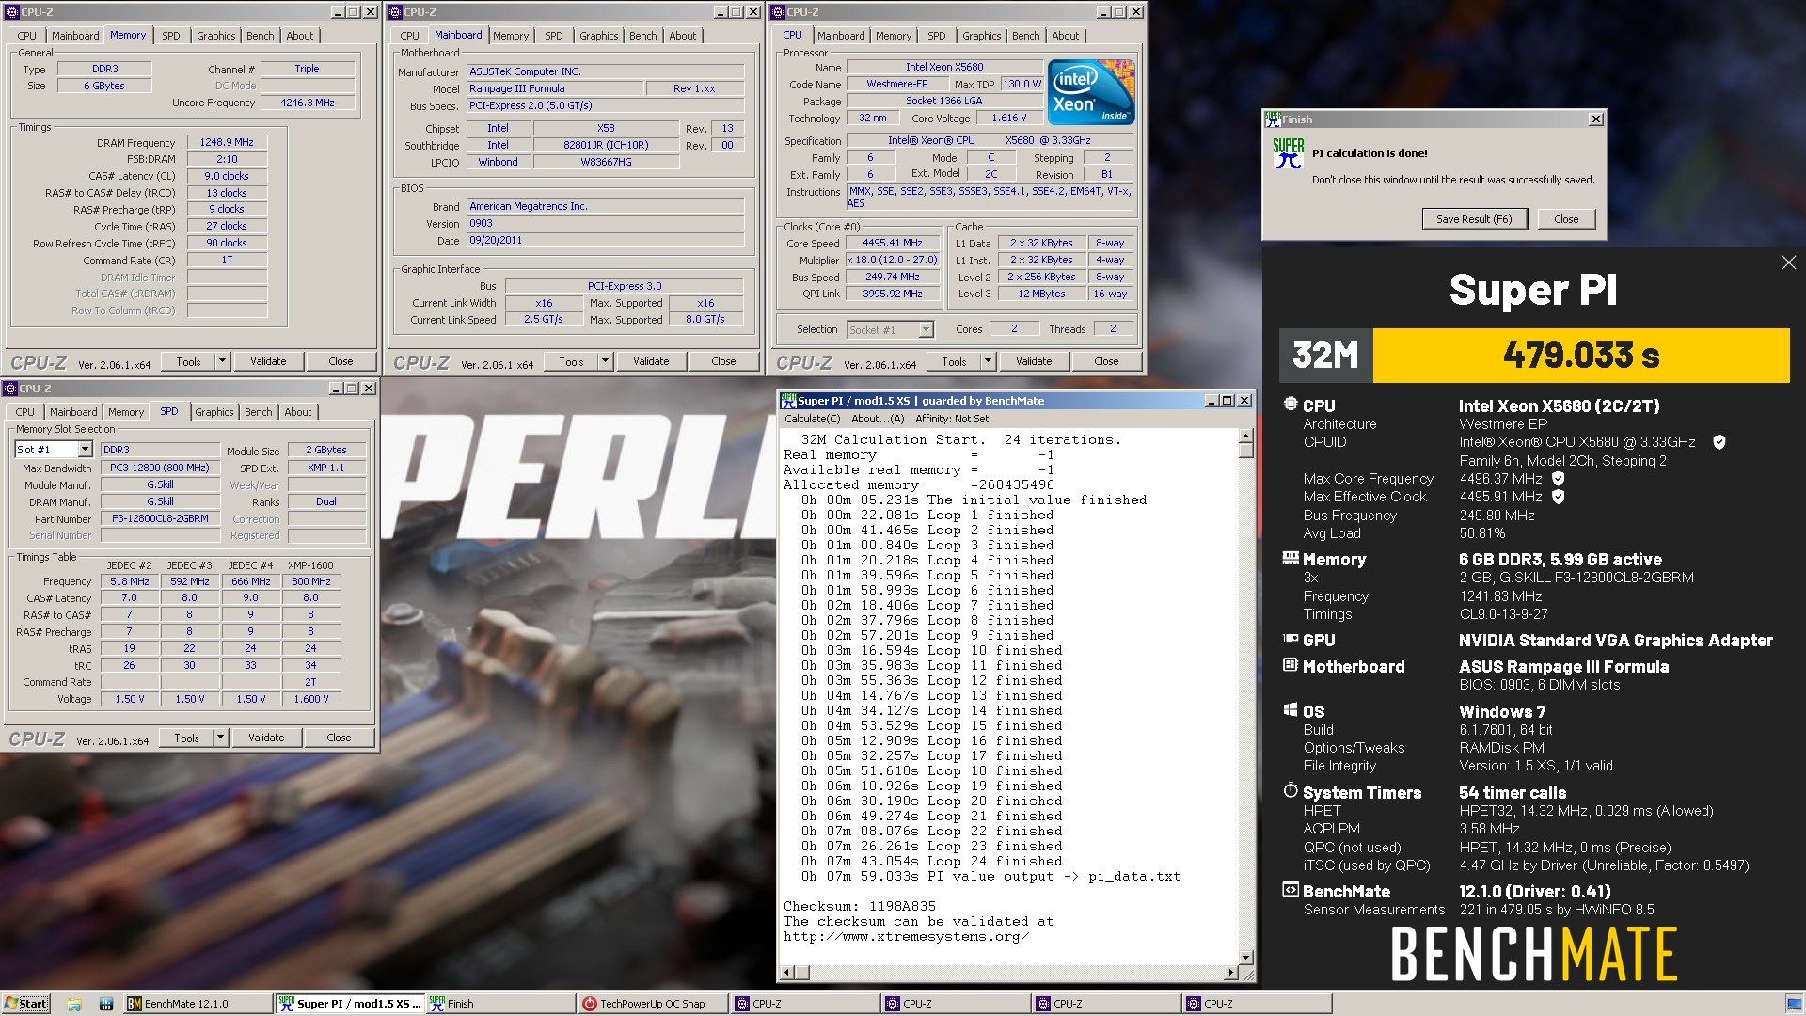Screen dimensions: 1806x1016
Task: Expand Tools arrow in CPU tab CPU-Z window
Action: [x=988, y=361]
